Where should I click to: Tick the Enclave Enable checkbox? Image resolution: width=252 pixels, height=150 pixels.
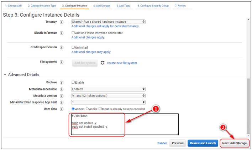coord(73,82)
